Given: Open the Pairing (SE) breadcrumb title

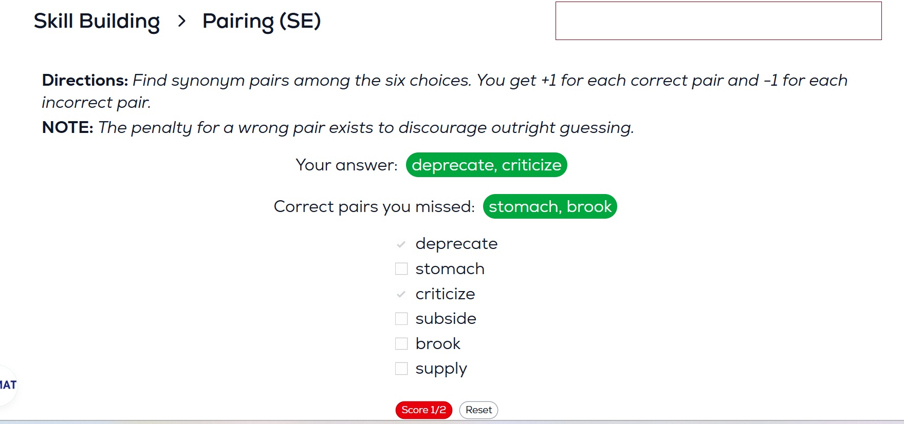Looking at the screenshot, I should click(262, 21).
